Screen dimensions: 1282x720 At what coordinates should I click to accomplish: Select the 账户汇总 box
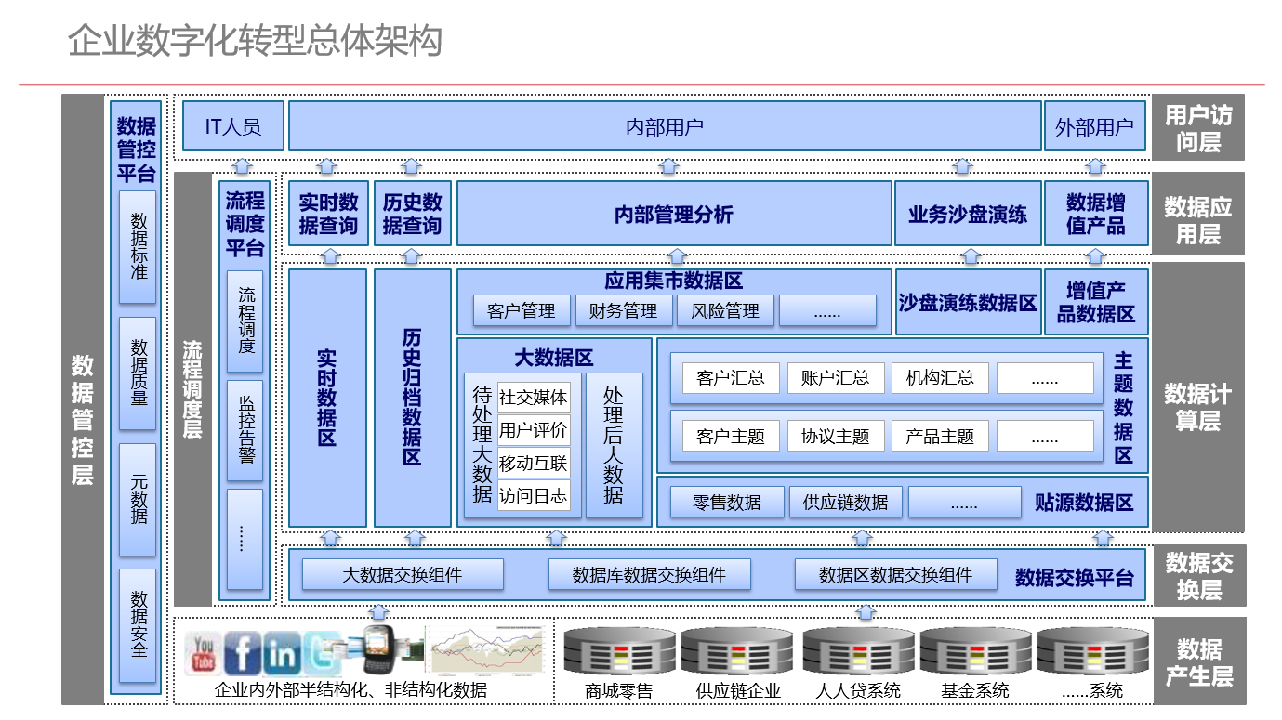click(x=836, y=377)
